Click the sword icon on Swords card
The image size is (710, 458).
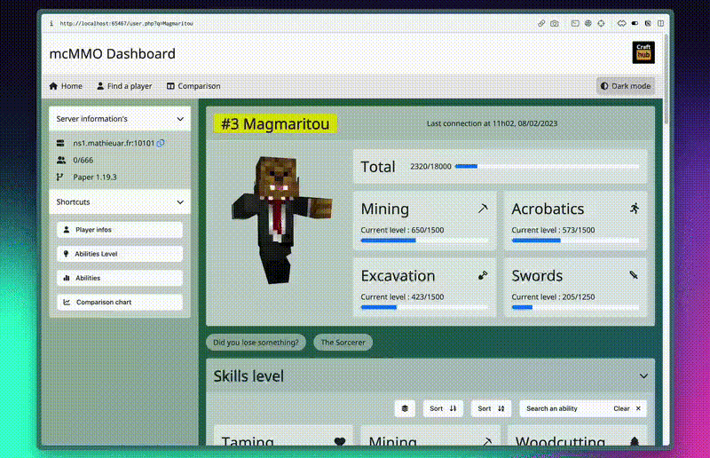[x=634, y=275]
